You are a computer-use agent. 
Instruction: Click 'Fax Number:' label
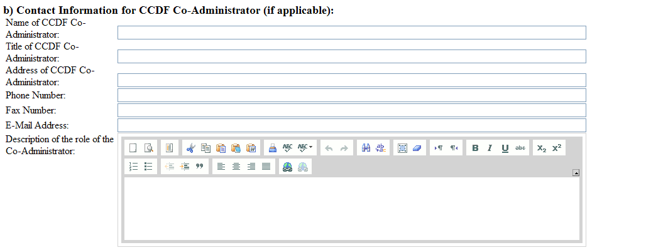31,110
